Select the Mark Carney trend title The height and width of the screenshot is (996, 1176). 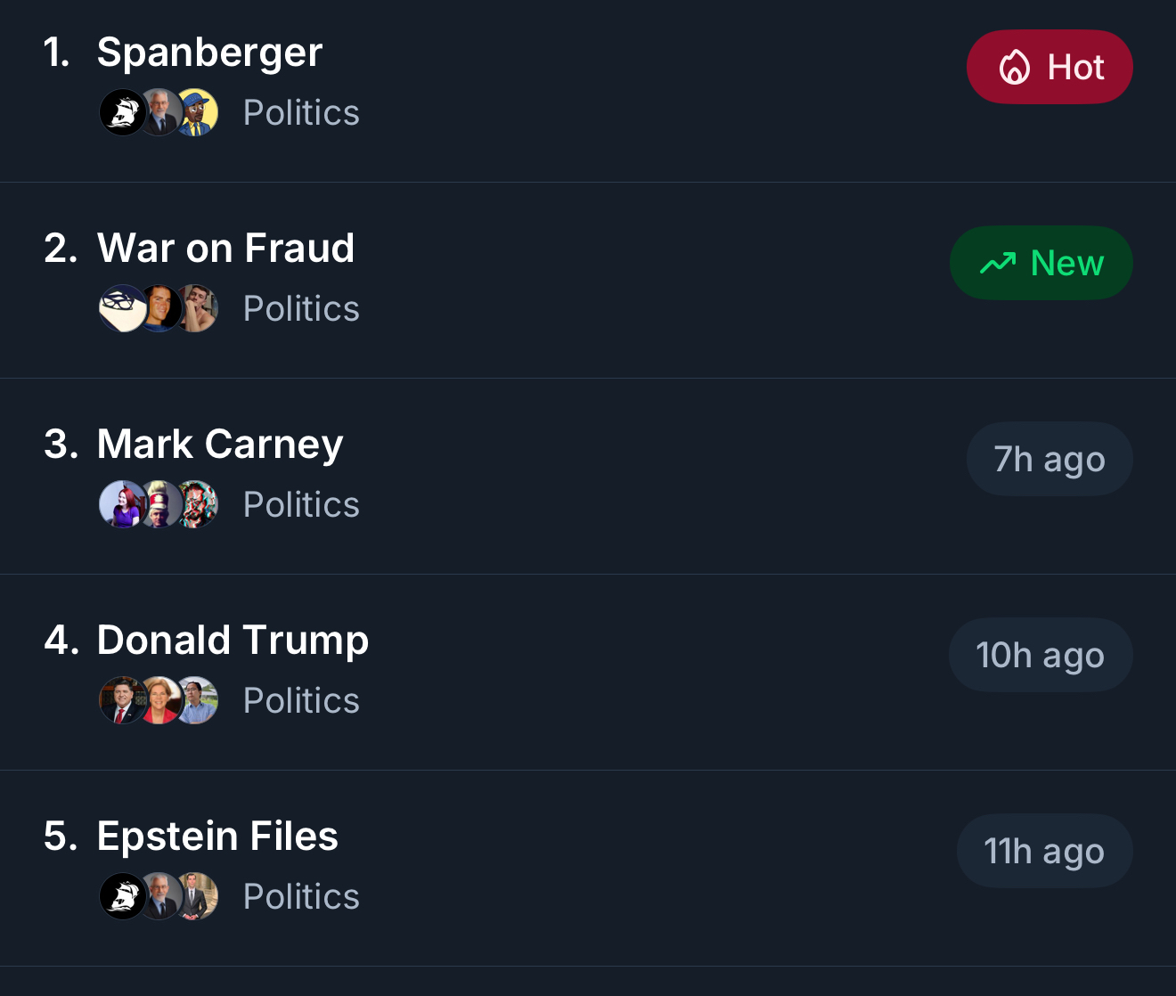[219, 445]
